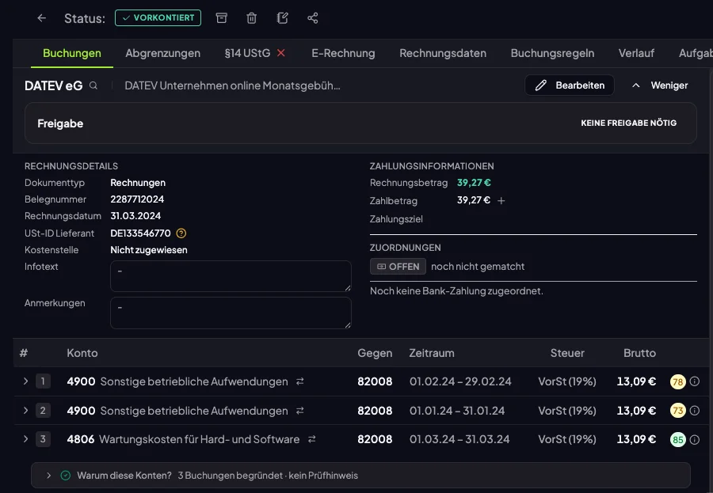
Task: Switch to the Buchungen tab
Action: [x=72, y=53]
